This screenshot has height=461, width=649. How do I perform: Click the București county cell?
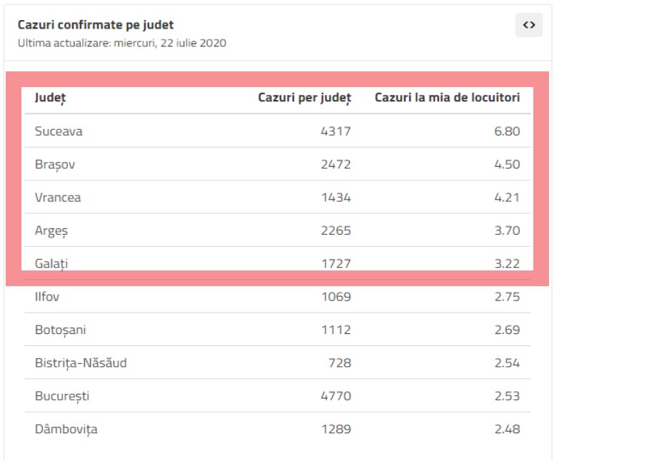[x=62, y=396]
